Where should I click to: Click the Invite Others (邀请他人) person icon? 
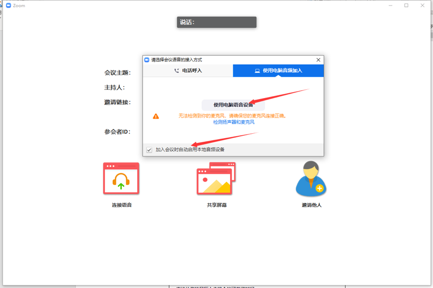(x=311, y=179)
